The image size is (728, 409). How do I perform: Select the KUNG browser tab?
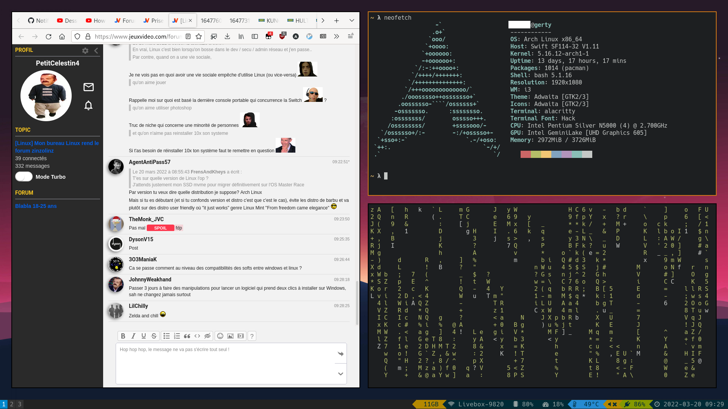(x=268, y=20)
